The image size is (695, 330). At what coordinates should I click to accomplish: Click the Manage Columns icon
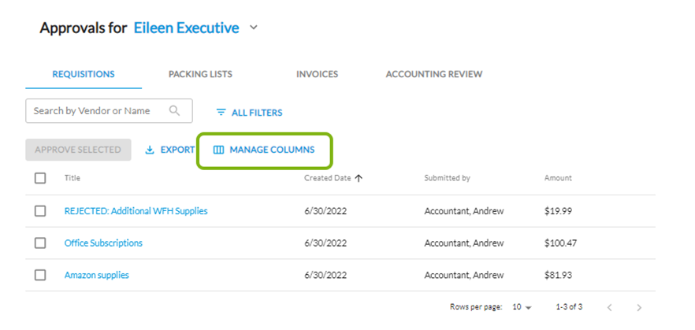pyautogui.click(x=219, y=150)
